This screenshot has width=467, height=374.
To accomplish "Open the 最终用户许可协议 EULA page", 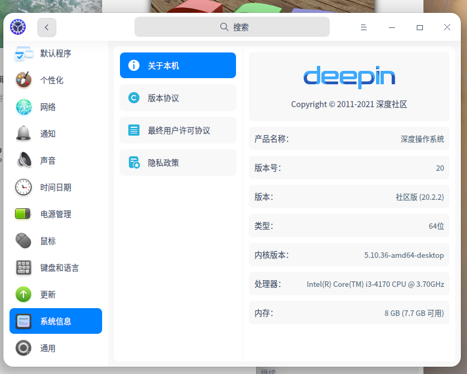I will tap(178, 130).
